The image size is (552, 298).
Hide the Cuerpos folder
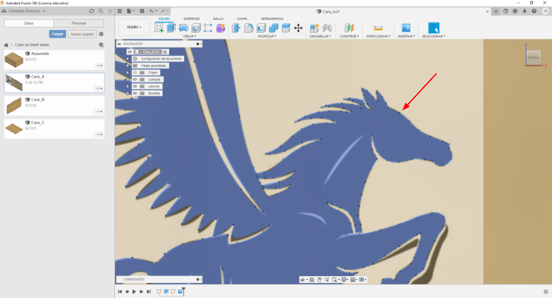(135, 79)
